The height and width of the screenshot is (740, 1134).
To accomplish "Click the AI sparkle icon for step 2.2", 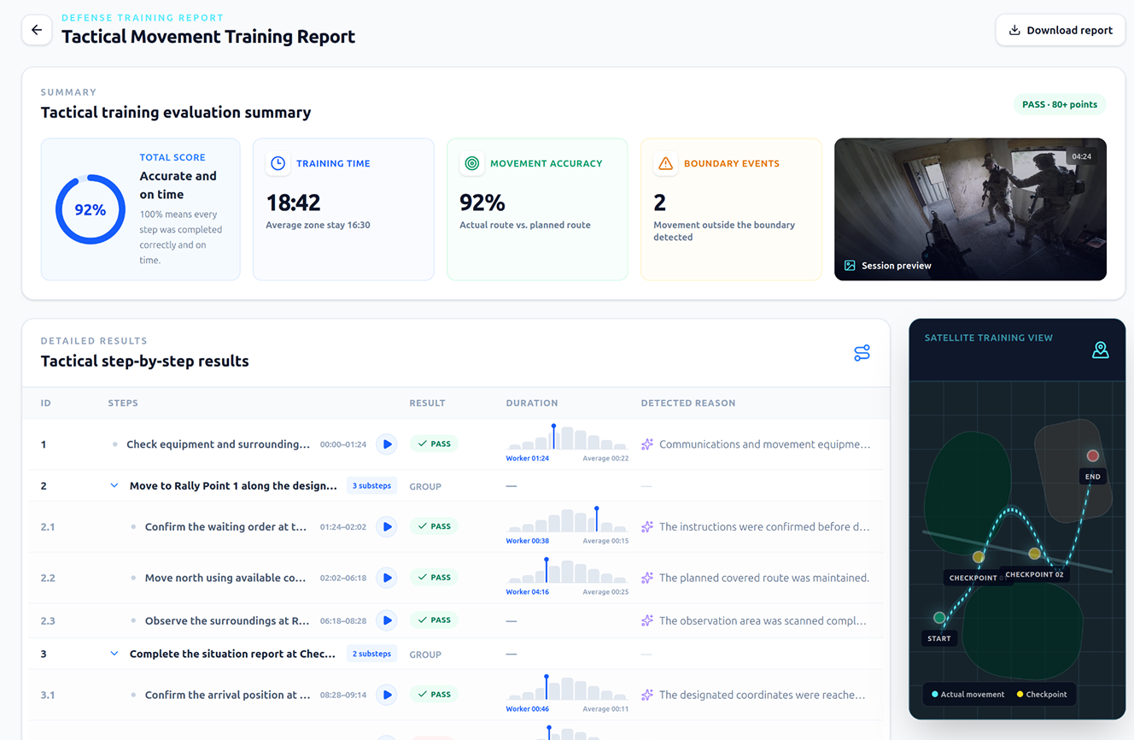I will (x=647, y=578).
